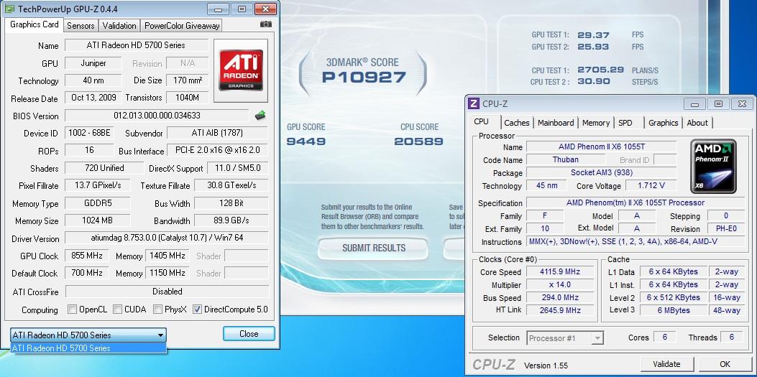This screenshot has height=377, width=757.
Task: Click the GPU score value 9449
Action: click(x=306, y=141)
